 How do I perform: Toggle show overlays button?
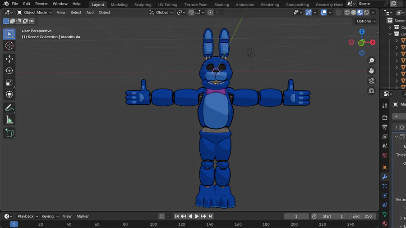(323, 13)
